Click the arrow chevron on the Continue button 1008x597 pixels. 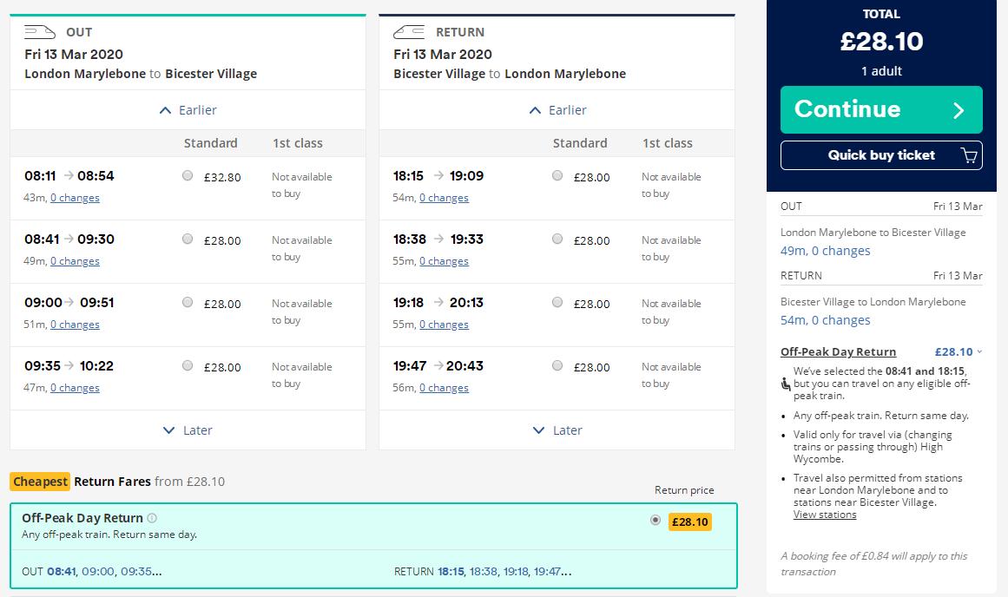[x=959, y=110]
